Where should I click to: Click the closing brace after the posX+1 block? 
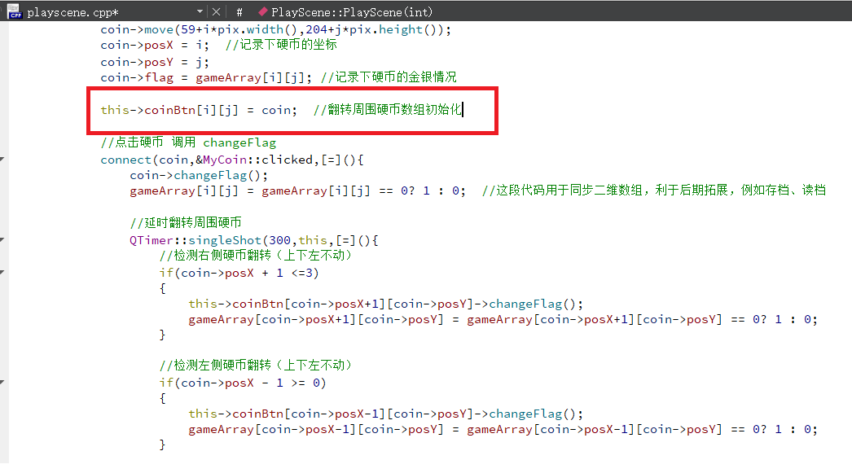[x=162, y=335]
